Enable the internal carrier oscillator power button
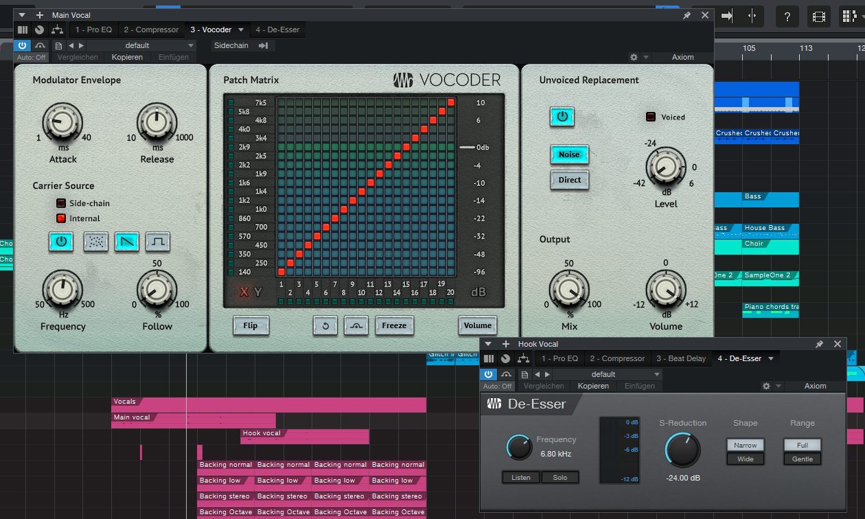 coord(60,242)
